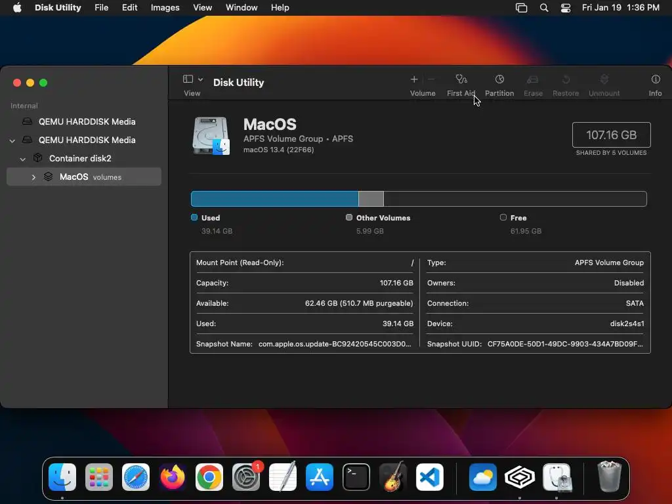The width and height of the screenshot is (672, 504).
Task: Click the Container disk2 cube icon
Action: [x=37, y=158]
